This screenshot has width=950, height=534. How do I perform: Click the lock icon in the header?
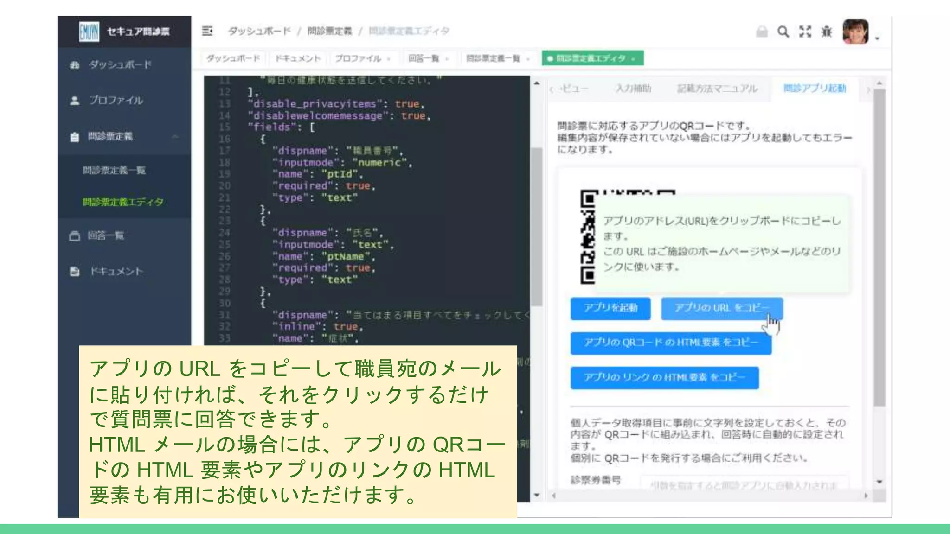pyautogui.click(x=762, y=32)
